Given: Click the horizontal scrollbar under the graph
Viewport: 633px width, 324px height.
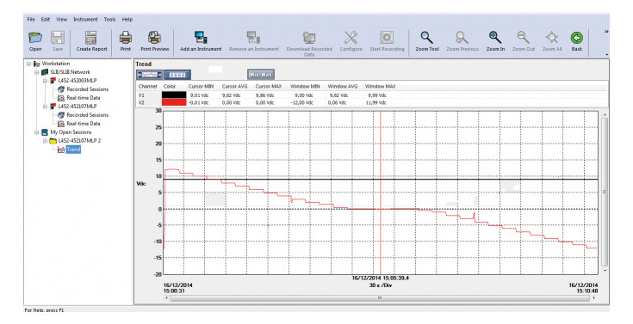Looking at the screenshot, I should [x=380, y=298].
